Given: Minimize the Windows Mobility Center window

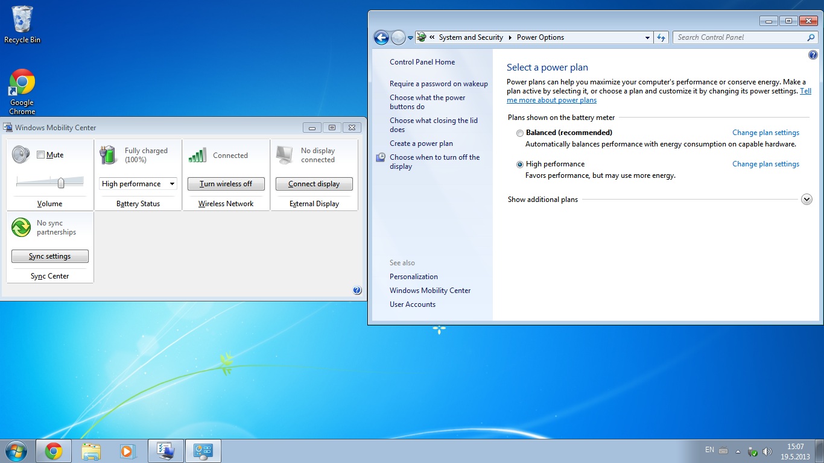Looking at the screenshot, I should 312,127.
